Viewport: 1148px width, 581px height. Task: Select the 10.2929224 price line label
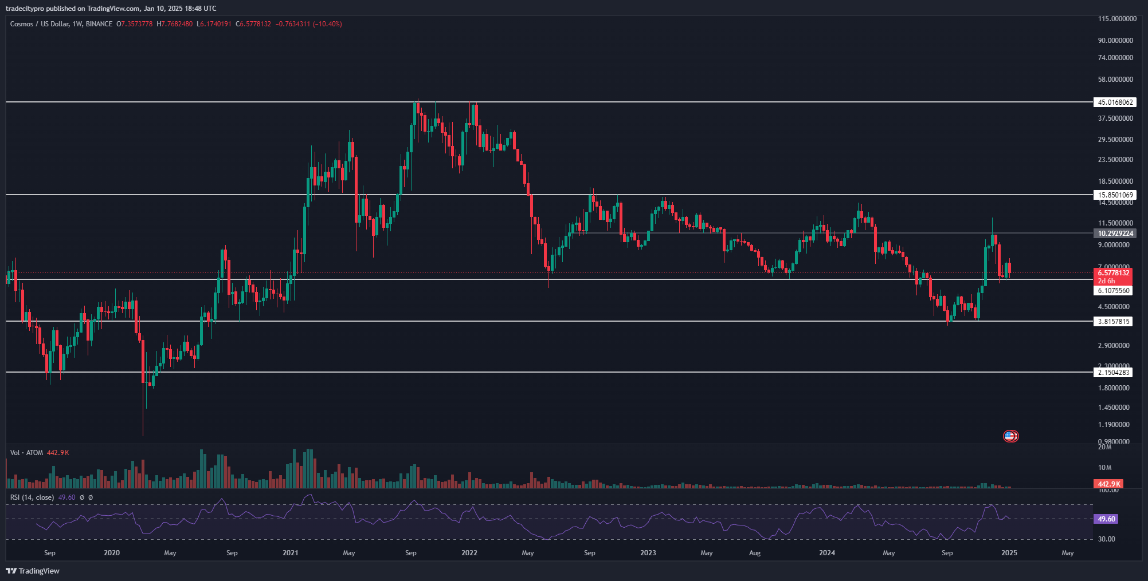[1115, 234]
